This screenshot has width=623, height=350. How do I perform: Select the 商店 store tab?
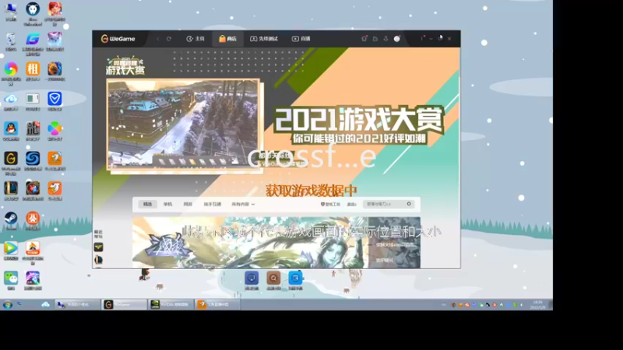pos(227,38)
